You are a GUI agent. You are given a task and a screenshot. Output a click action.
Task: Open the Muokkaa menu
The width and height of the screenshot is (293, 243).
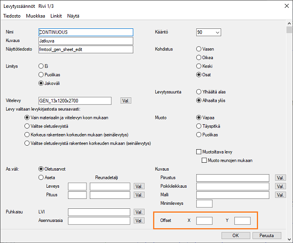(36, 16)
